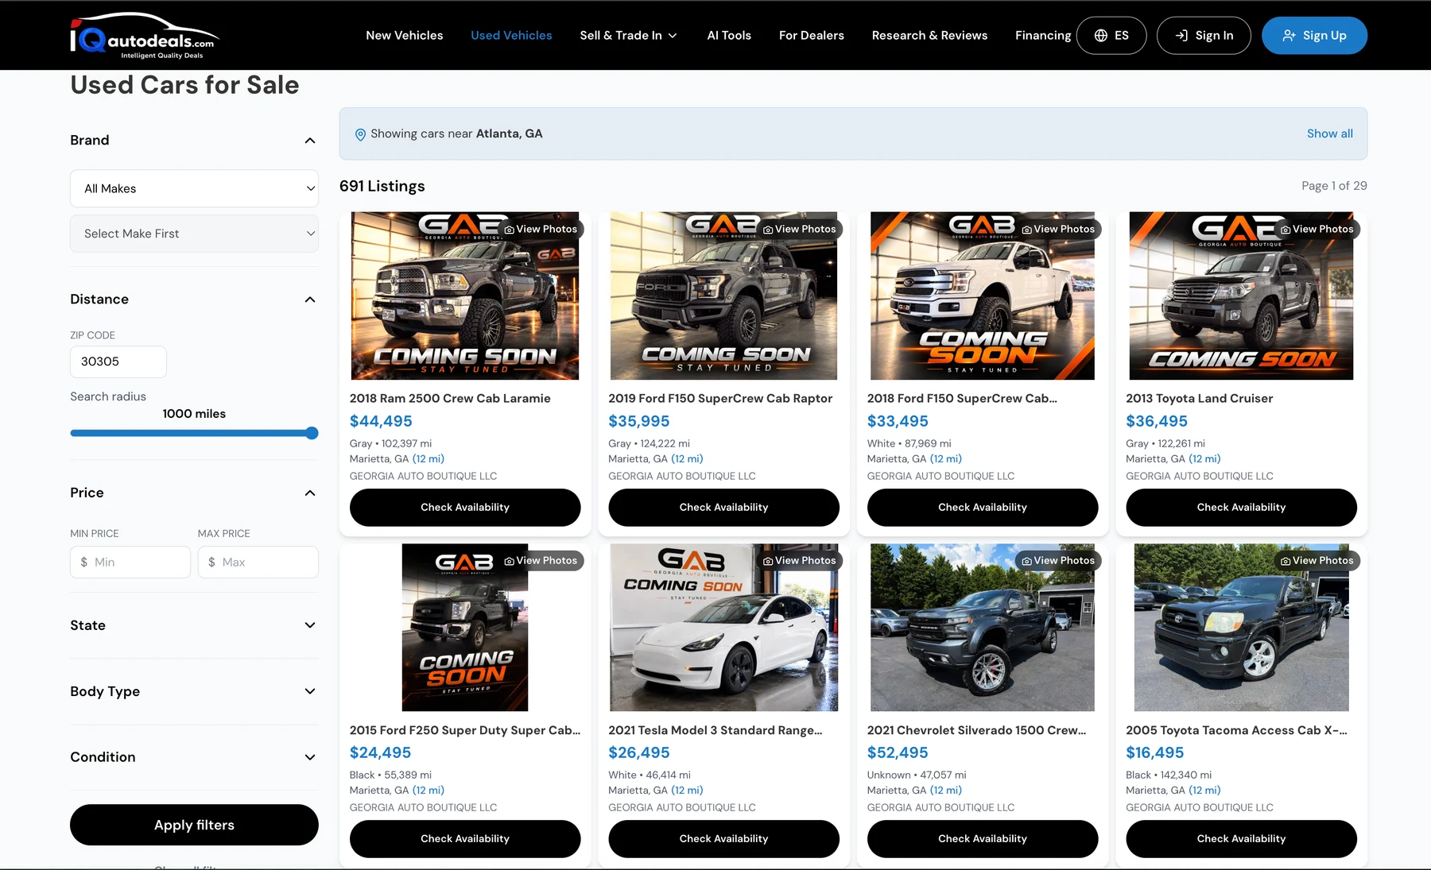Open View Photos for the 2015 Ford F250
This screenshot has width=1431, height=870.
point(541,561)
